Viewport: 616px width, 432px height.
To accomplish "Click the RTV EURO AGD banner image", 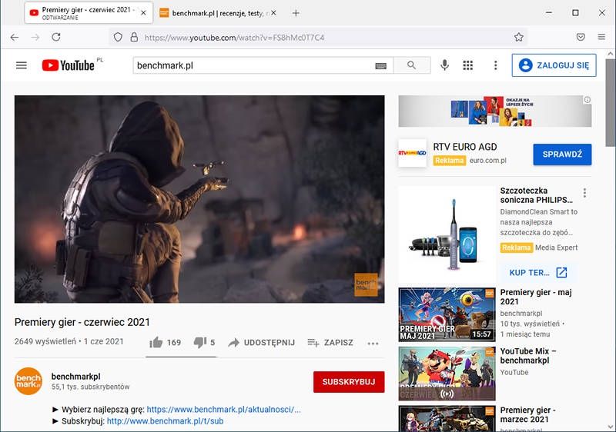I will 494,111.
